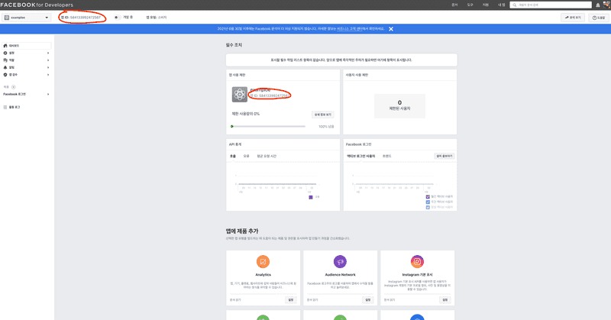The image size is (611, 320).
Task: Toggle the purple API stats legend box
Action: pos(311,197)
